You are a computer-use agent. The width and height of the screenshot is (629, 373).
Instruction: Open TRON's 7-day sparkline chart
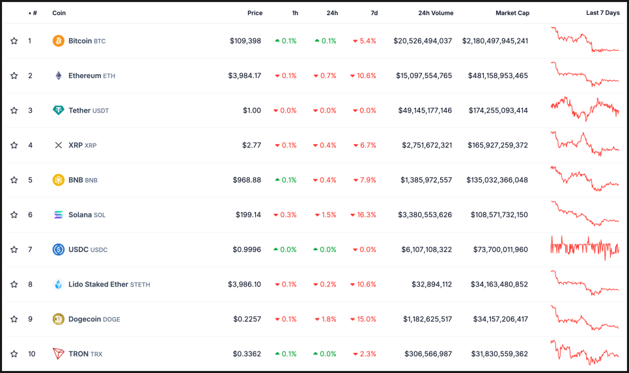point(585,353)
